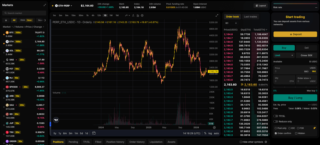Open the Order size unit dropdown
320x145 pixels.
pos(304,78)
